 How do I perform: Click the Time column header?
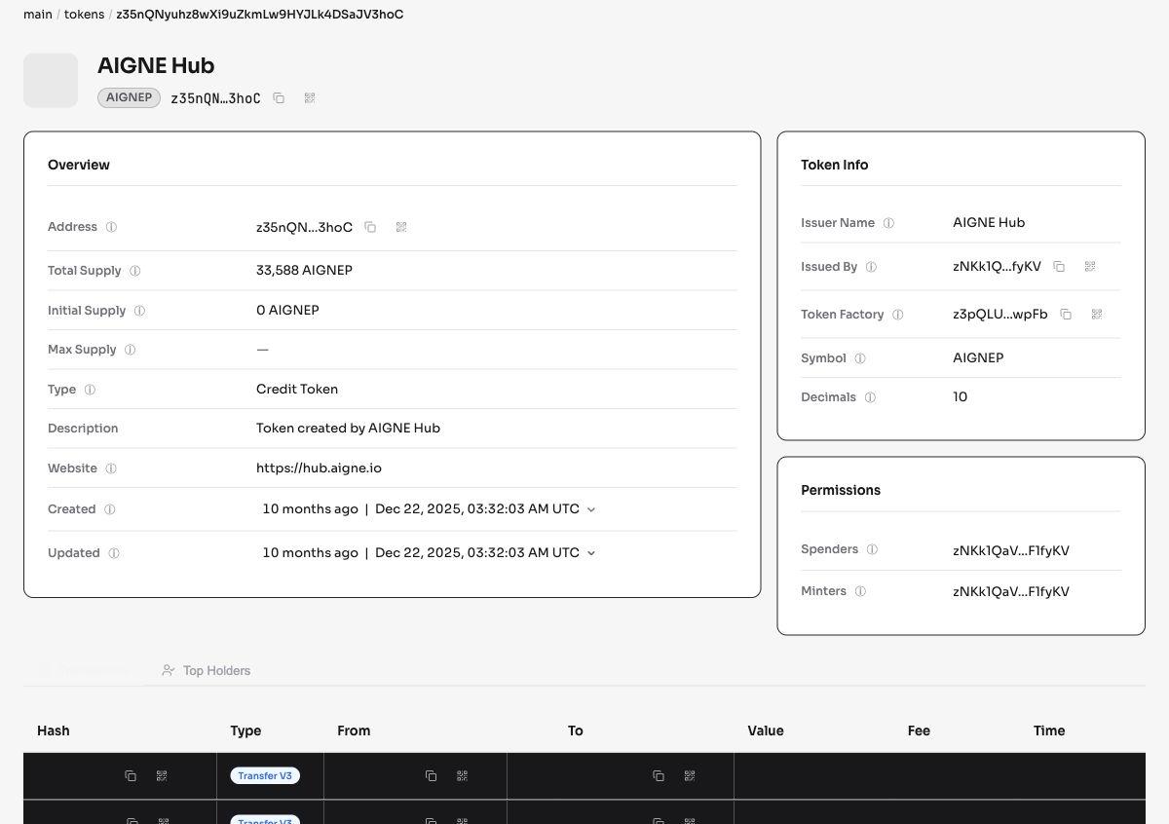pyautogui.click(x=1049, y=730)
